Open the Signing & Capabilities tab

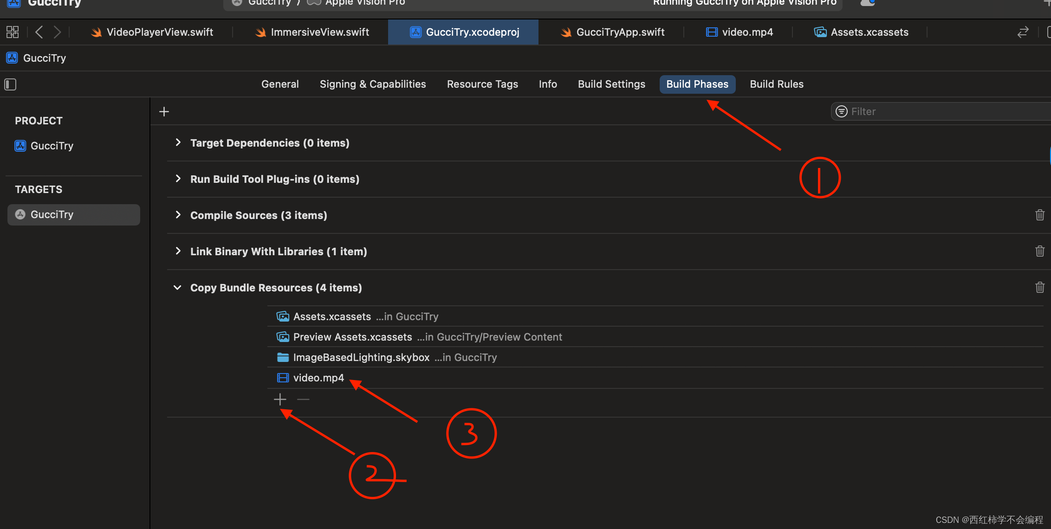click(x=372, y=84)
